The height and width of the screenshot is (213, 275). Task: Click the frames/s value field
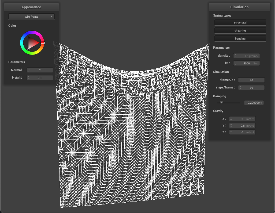pyautogui.click(x=251, y=80)
